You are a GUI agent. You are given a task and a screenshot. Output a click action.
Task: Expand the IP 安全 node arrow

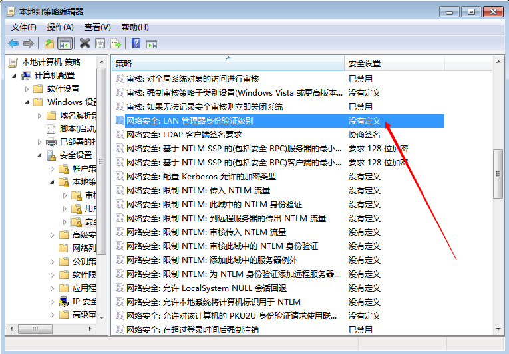53,302
